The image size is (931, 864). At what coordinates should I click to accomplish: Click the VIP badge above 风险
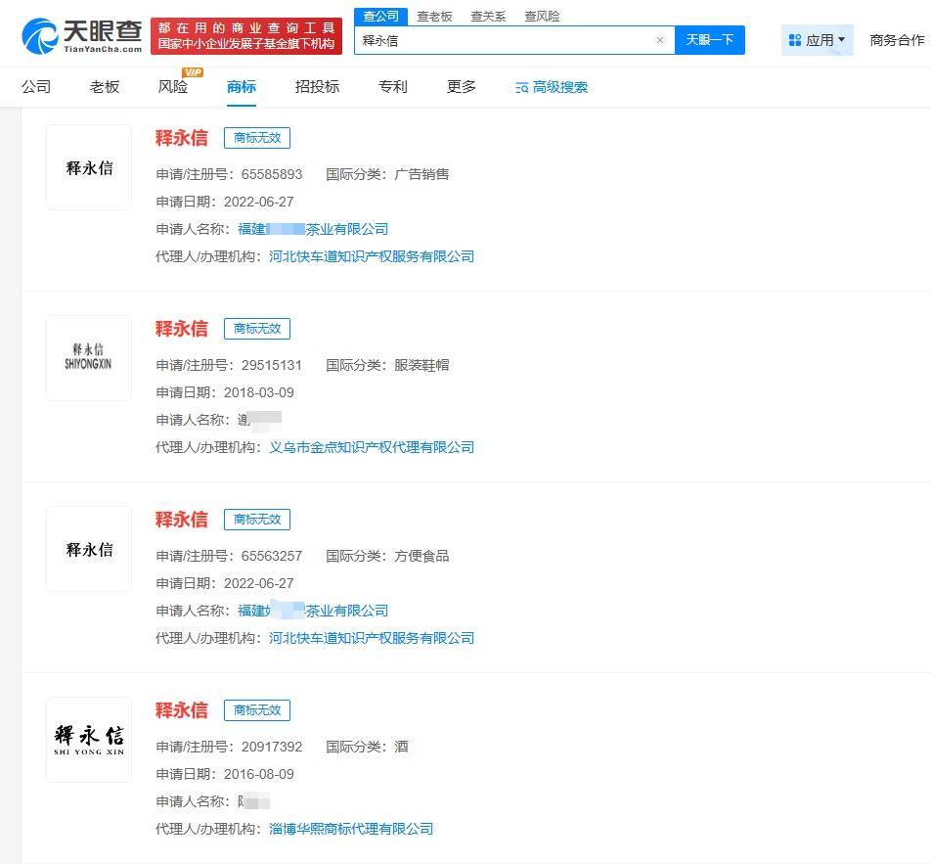pyautogui.click(x=194, y=72)
